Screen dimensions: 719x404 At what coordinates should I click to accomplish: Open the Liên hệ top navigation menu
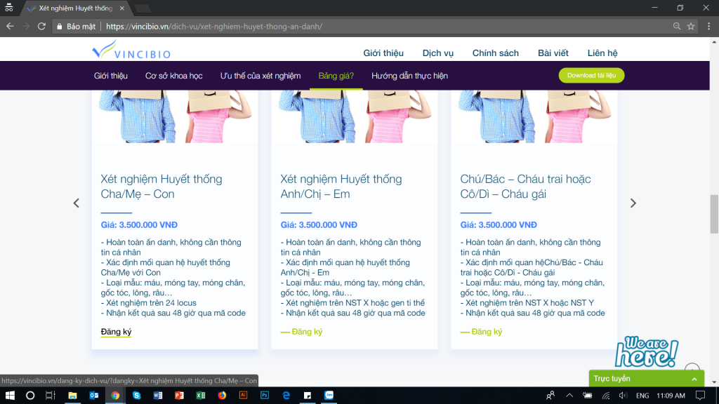[x=602, y=53]
